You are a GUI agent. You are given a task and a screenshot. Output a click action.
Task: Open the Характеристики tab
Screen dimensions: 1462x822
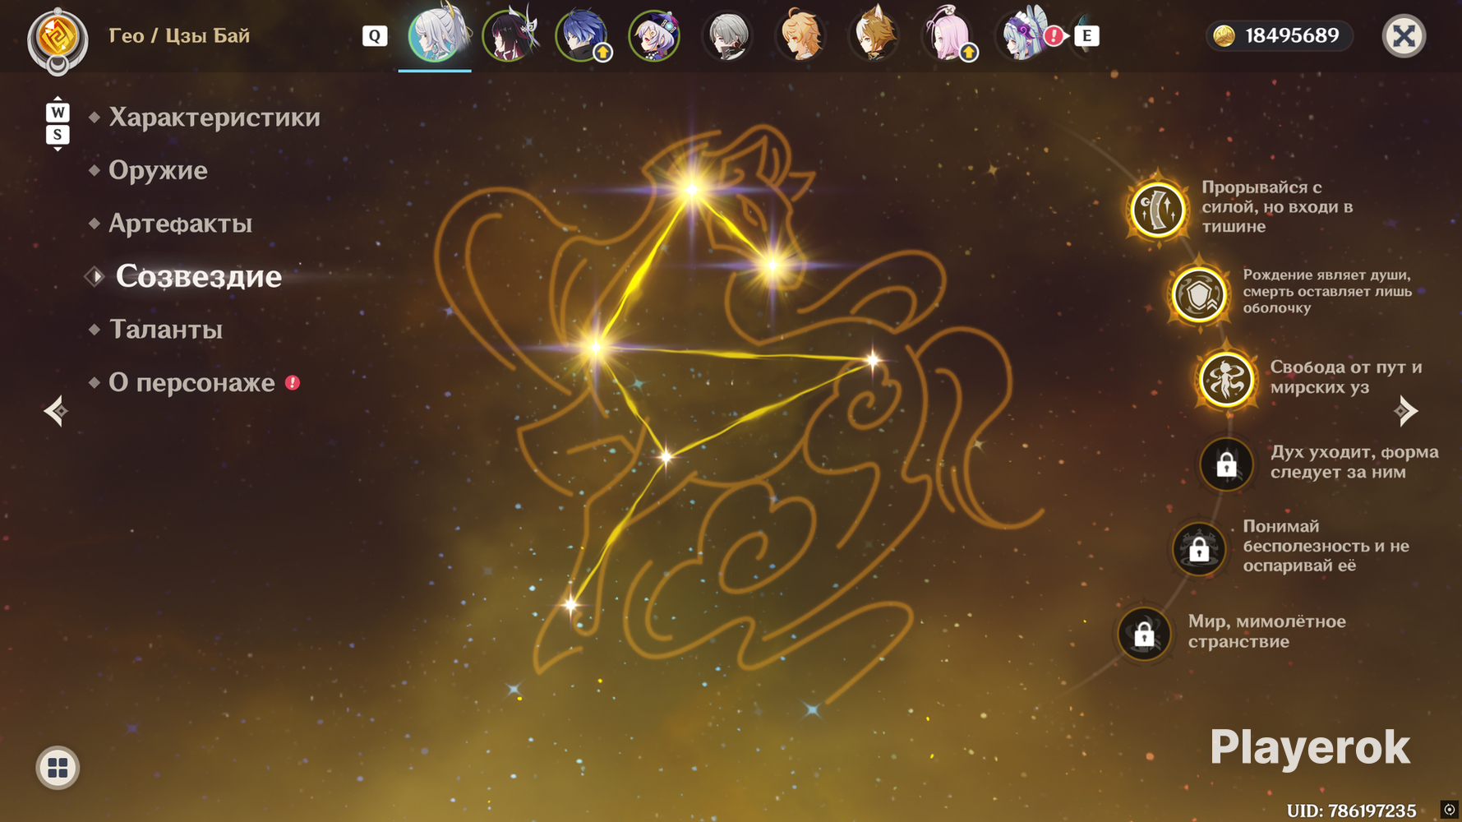coord(214,118)
